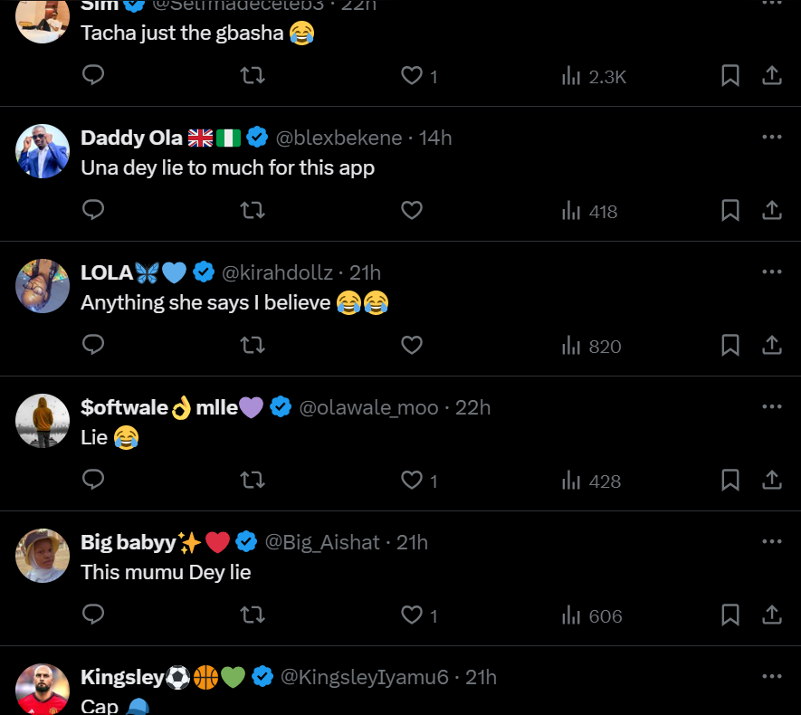
Task: Retweet @kirahdollz's reply
Action: 252,345
